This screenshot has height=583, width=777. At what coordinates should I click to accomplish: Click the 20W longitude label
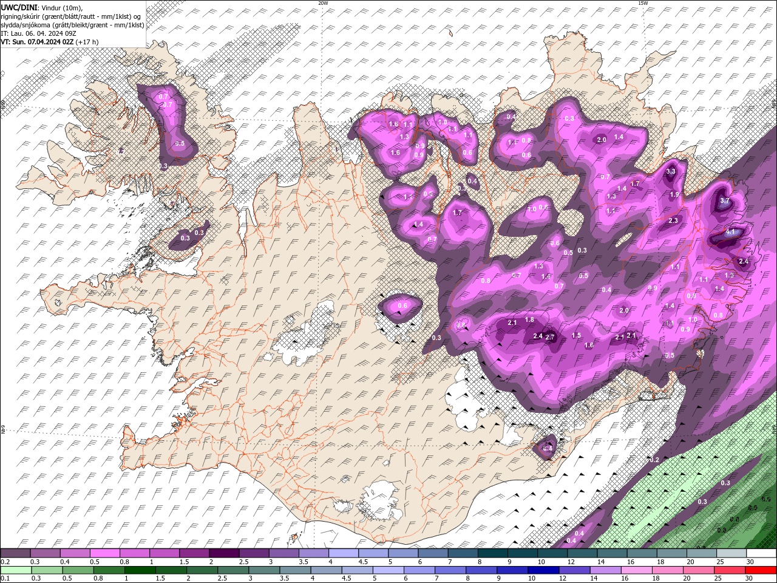(323, 3)
